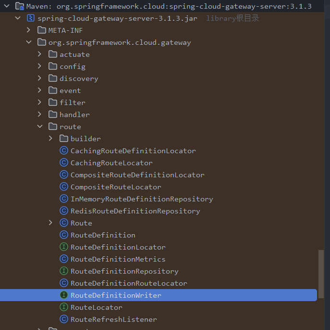330x330 pixels.
Task: Select the RouteDefinitionRepository interface name
Action: [124, 271]
